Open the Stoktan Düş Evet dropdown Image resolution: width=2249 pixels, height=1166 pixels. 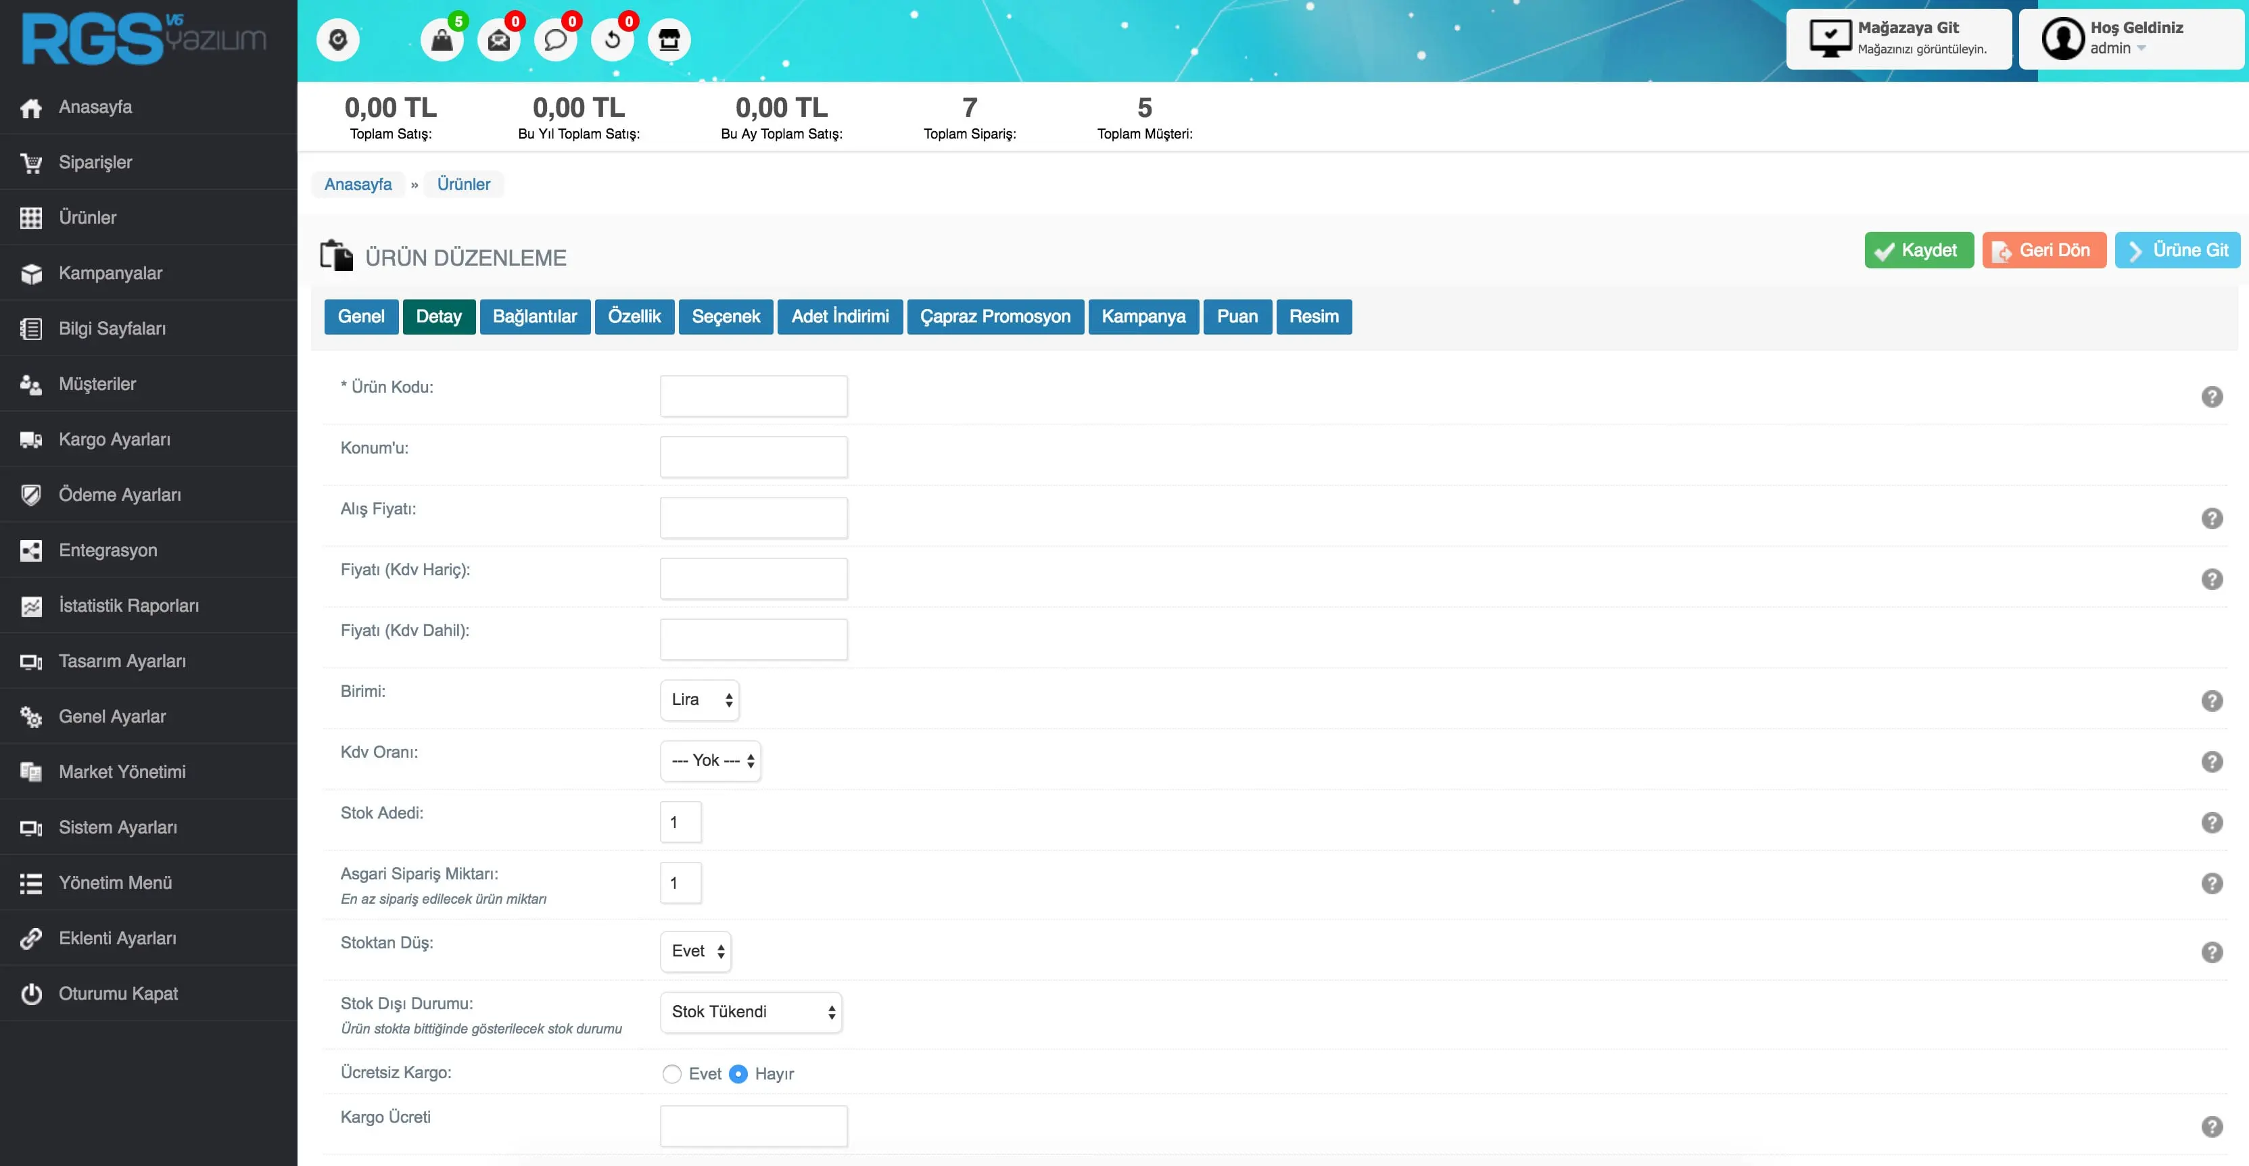(x=696, y=951)
